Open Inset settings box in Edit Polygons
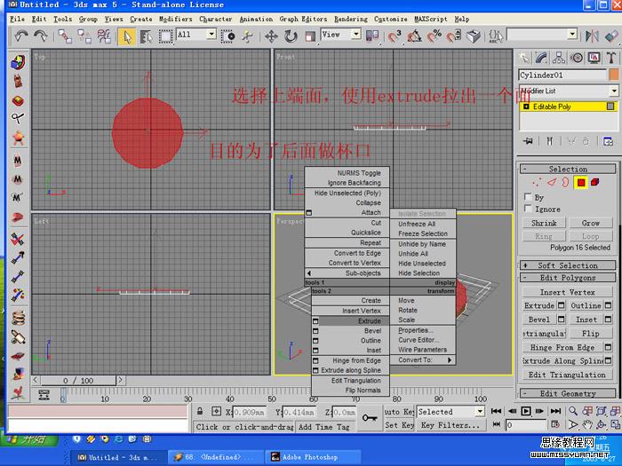622x466 pixels. click(x=608, y=320)
